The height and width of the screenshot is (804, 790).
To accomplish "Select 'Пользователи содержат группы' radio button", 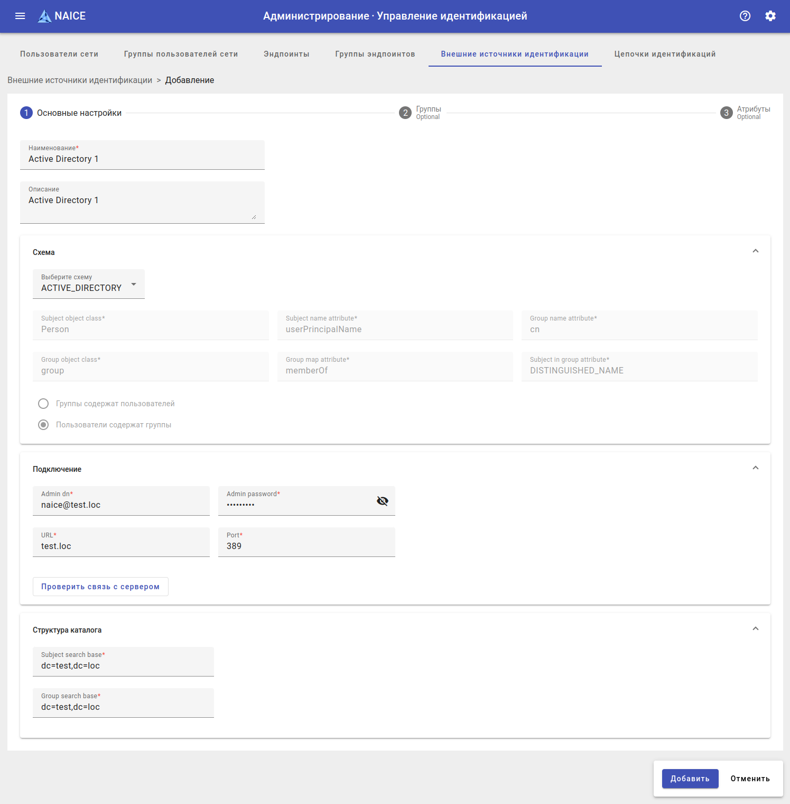I will click(x=43, y=425).
